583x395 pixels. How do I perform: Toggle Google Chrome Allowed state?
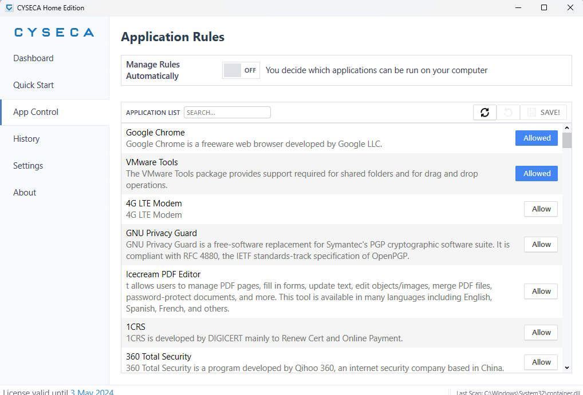(537, 138)
